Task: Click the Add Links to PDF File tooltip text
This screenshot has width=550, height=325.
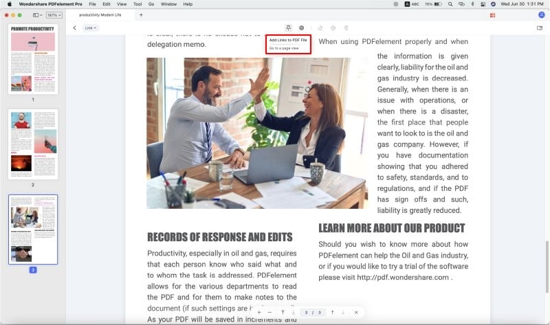Action: [288, 40]
